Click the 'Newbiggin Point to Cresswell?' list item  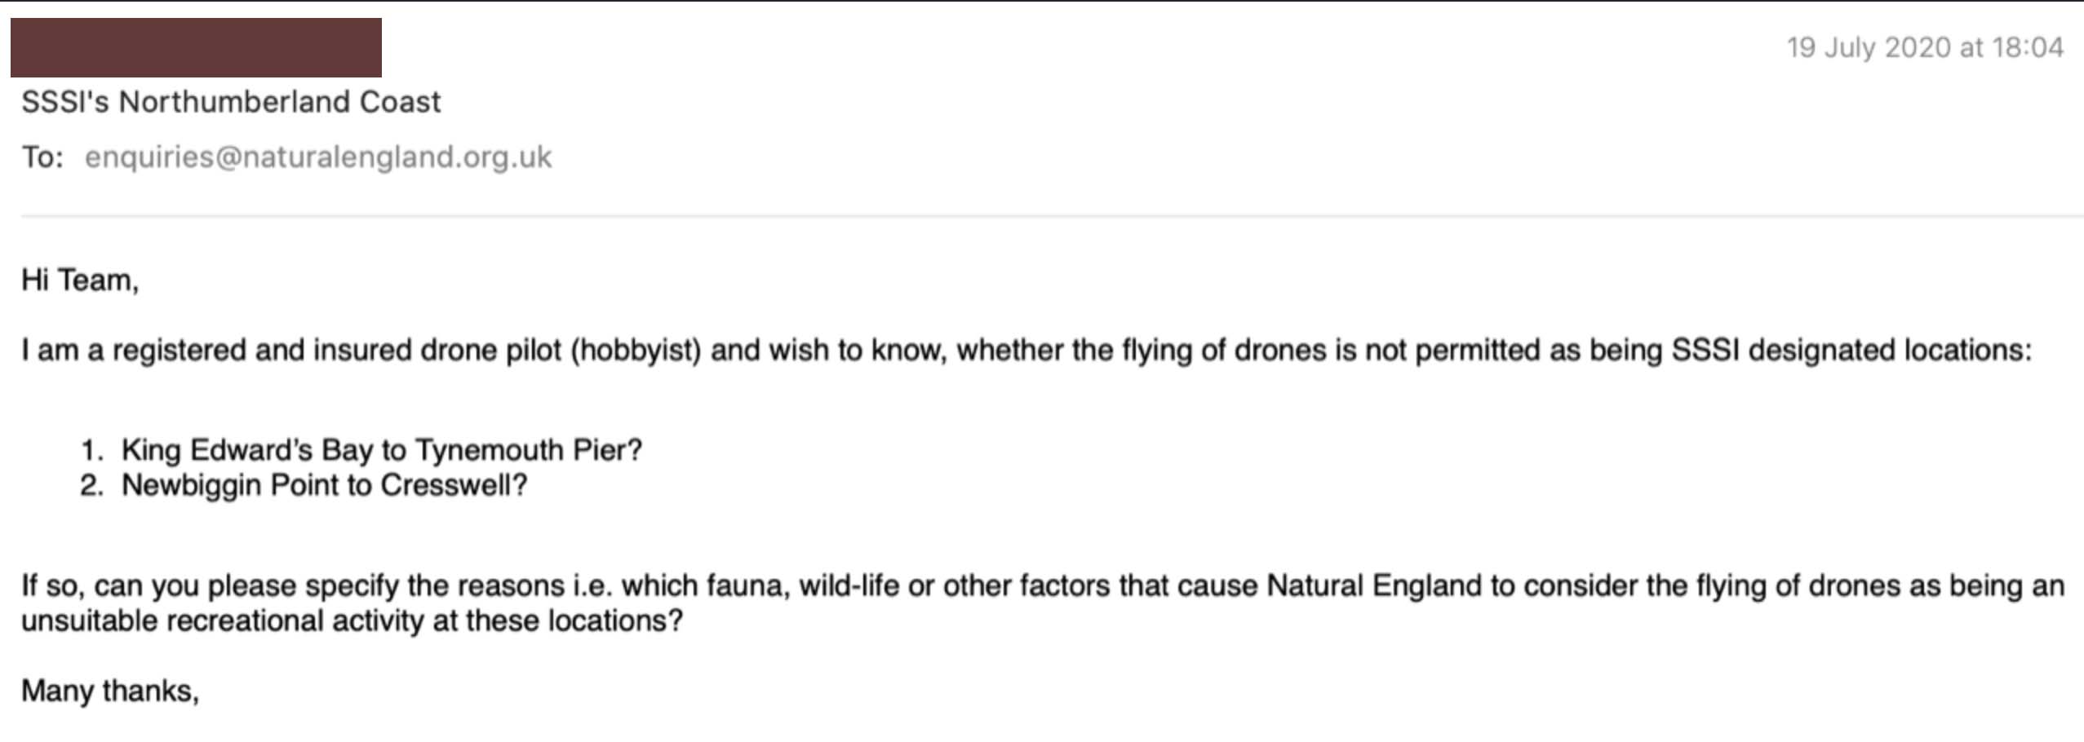click(325, 485)
